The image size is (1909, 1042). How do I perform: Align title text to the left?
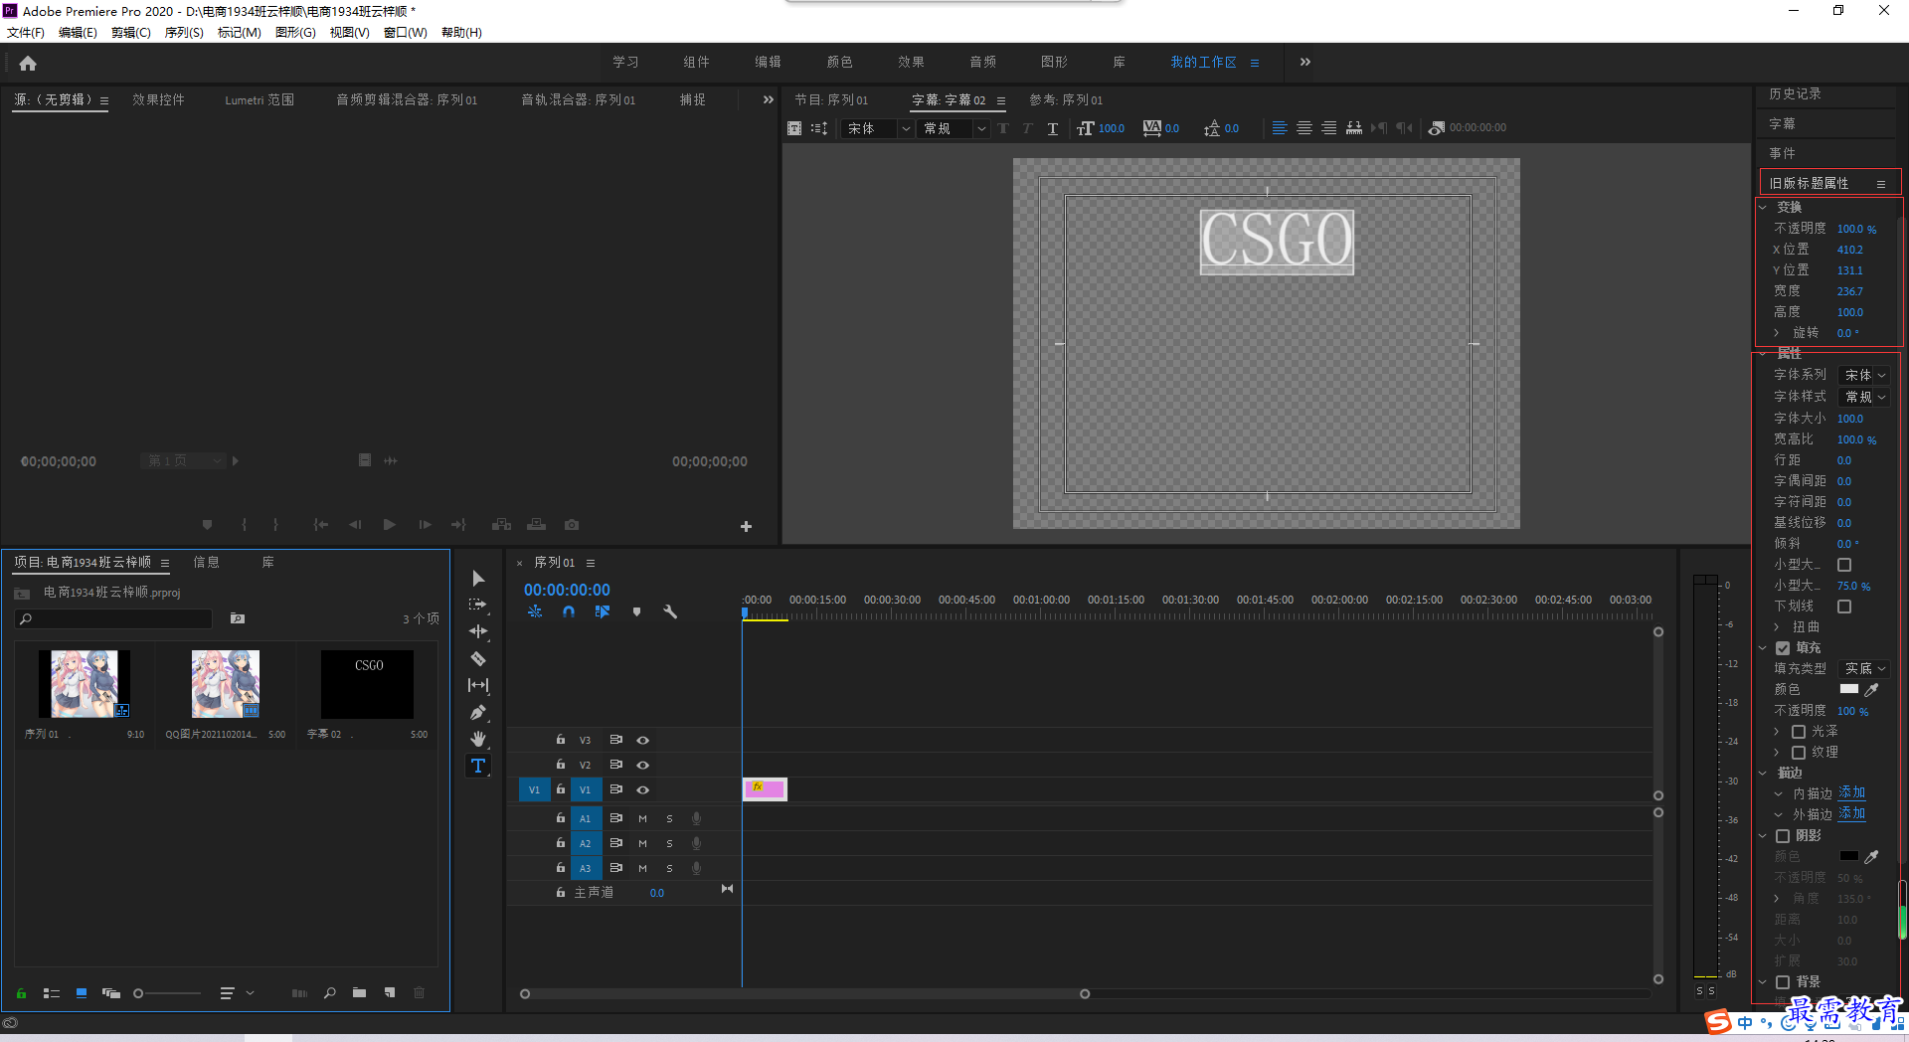(1280, 128)
